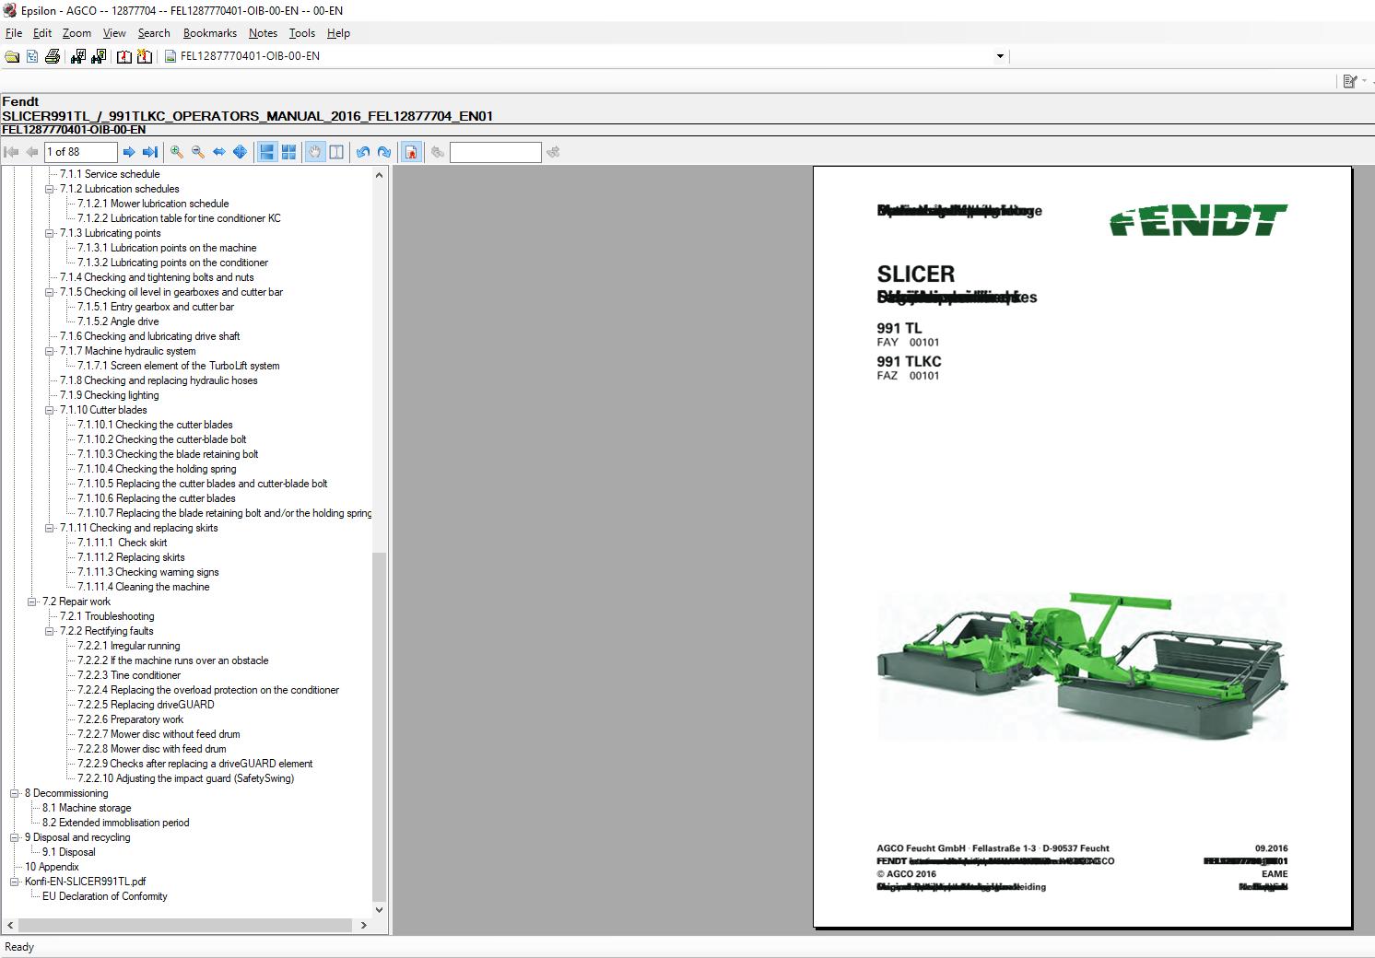Click the notes icon at top right
The width and height of the screenshot is (1375, 958).
[1350, 81]
